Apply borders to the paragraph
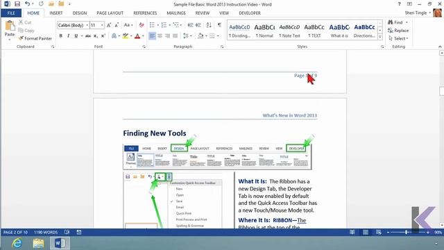 click(212, 36)
